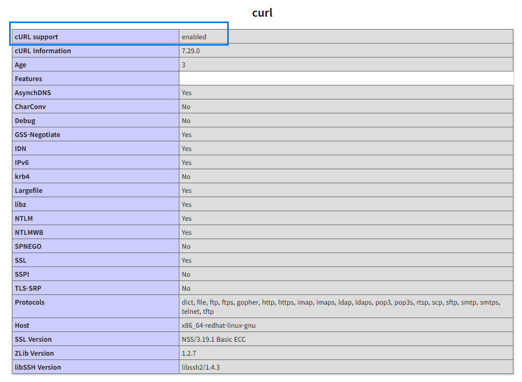Select the 'cURL support' label cell

coord(96,37)
